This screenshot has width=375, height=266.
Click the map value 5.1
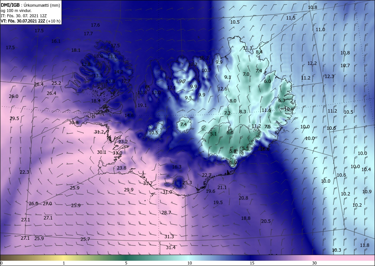click(x=213, y=134)
